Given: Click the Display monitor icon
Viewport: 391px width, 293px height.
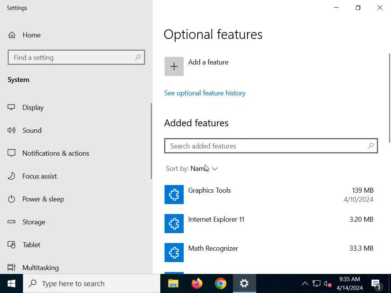Looking at the screenshot, I should point(11,107).
